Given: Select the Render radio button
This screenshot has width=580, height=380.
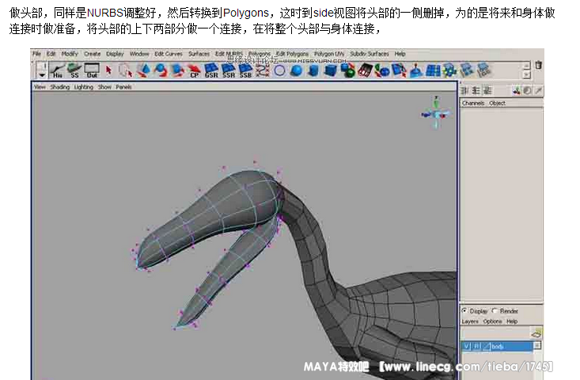Looking at the screenshot, I should pos(495,310).
